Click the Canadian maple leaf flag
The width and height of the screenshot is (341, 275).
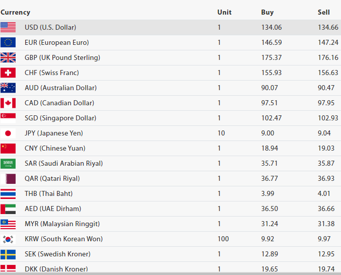coord(8,103)
